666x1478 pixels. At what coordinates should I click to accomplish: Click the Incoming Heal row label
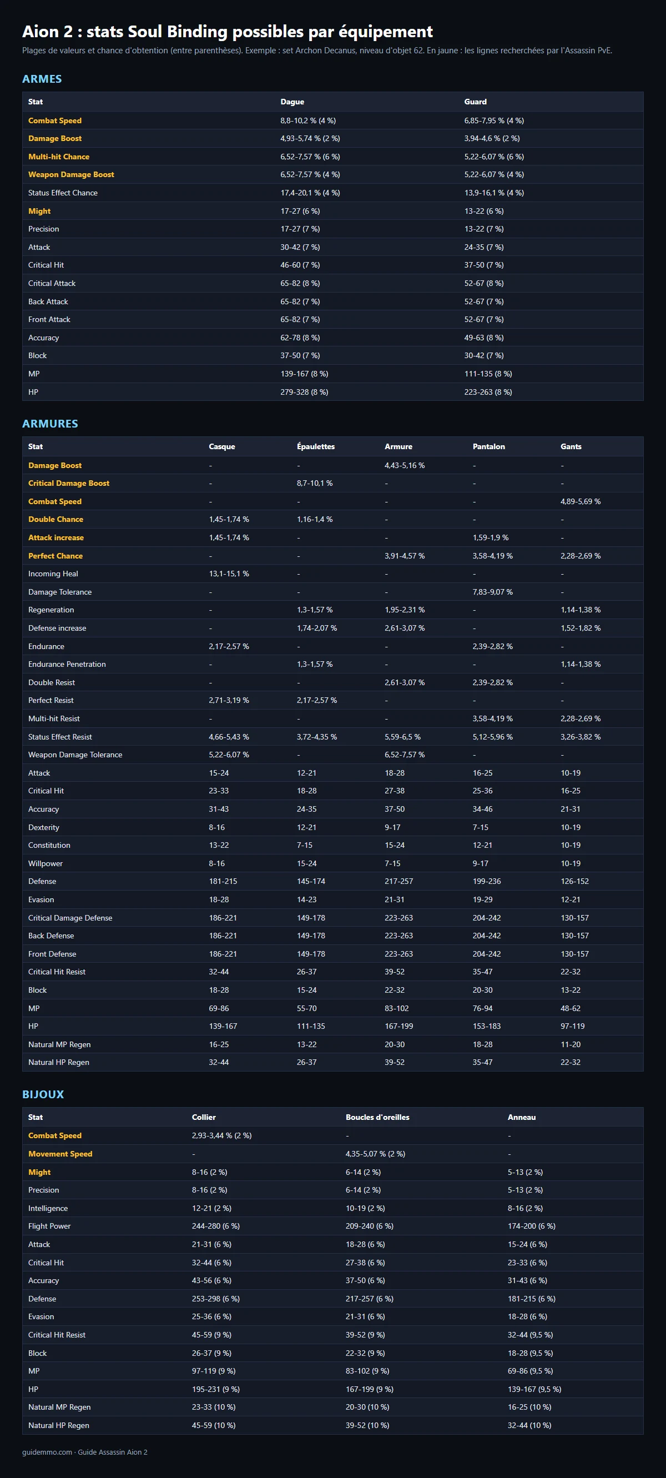[x=53, y=574]
